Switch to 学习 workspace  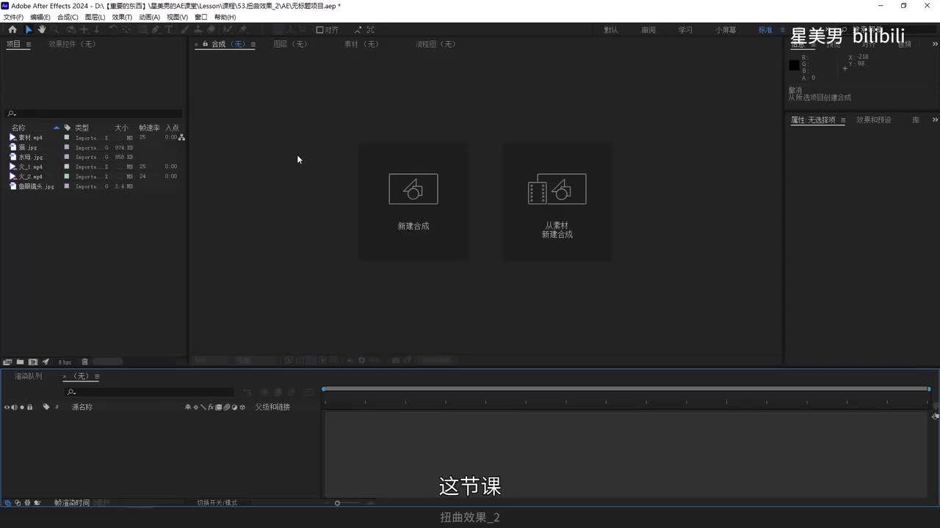point(685,30)
